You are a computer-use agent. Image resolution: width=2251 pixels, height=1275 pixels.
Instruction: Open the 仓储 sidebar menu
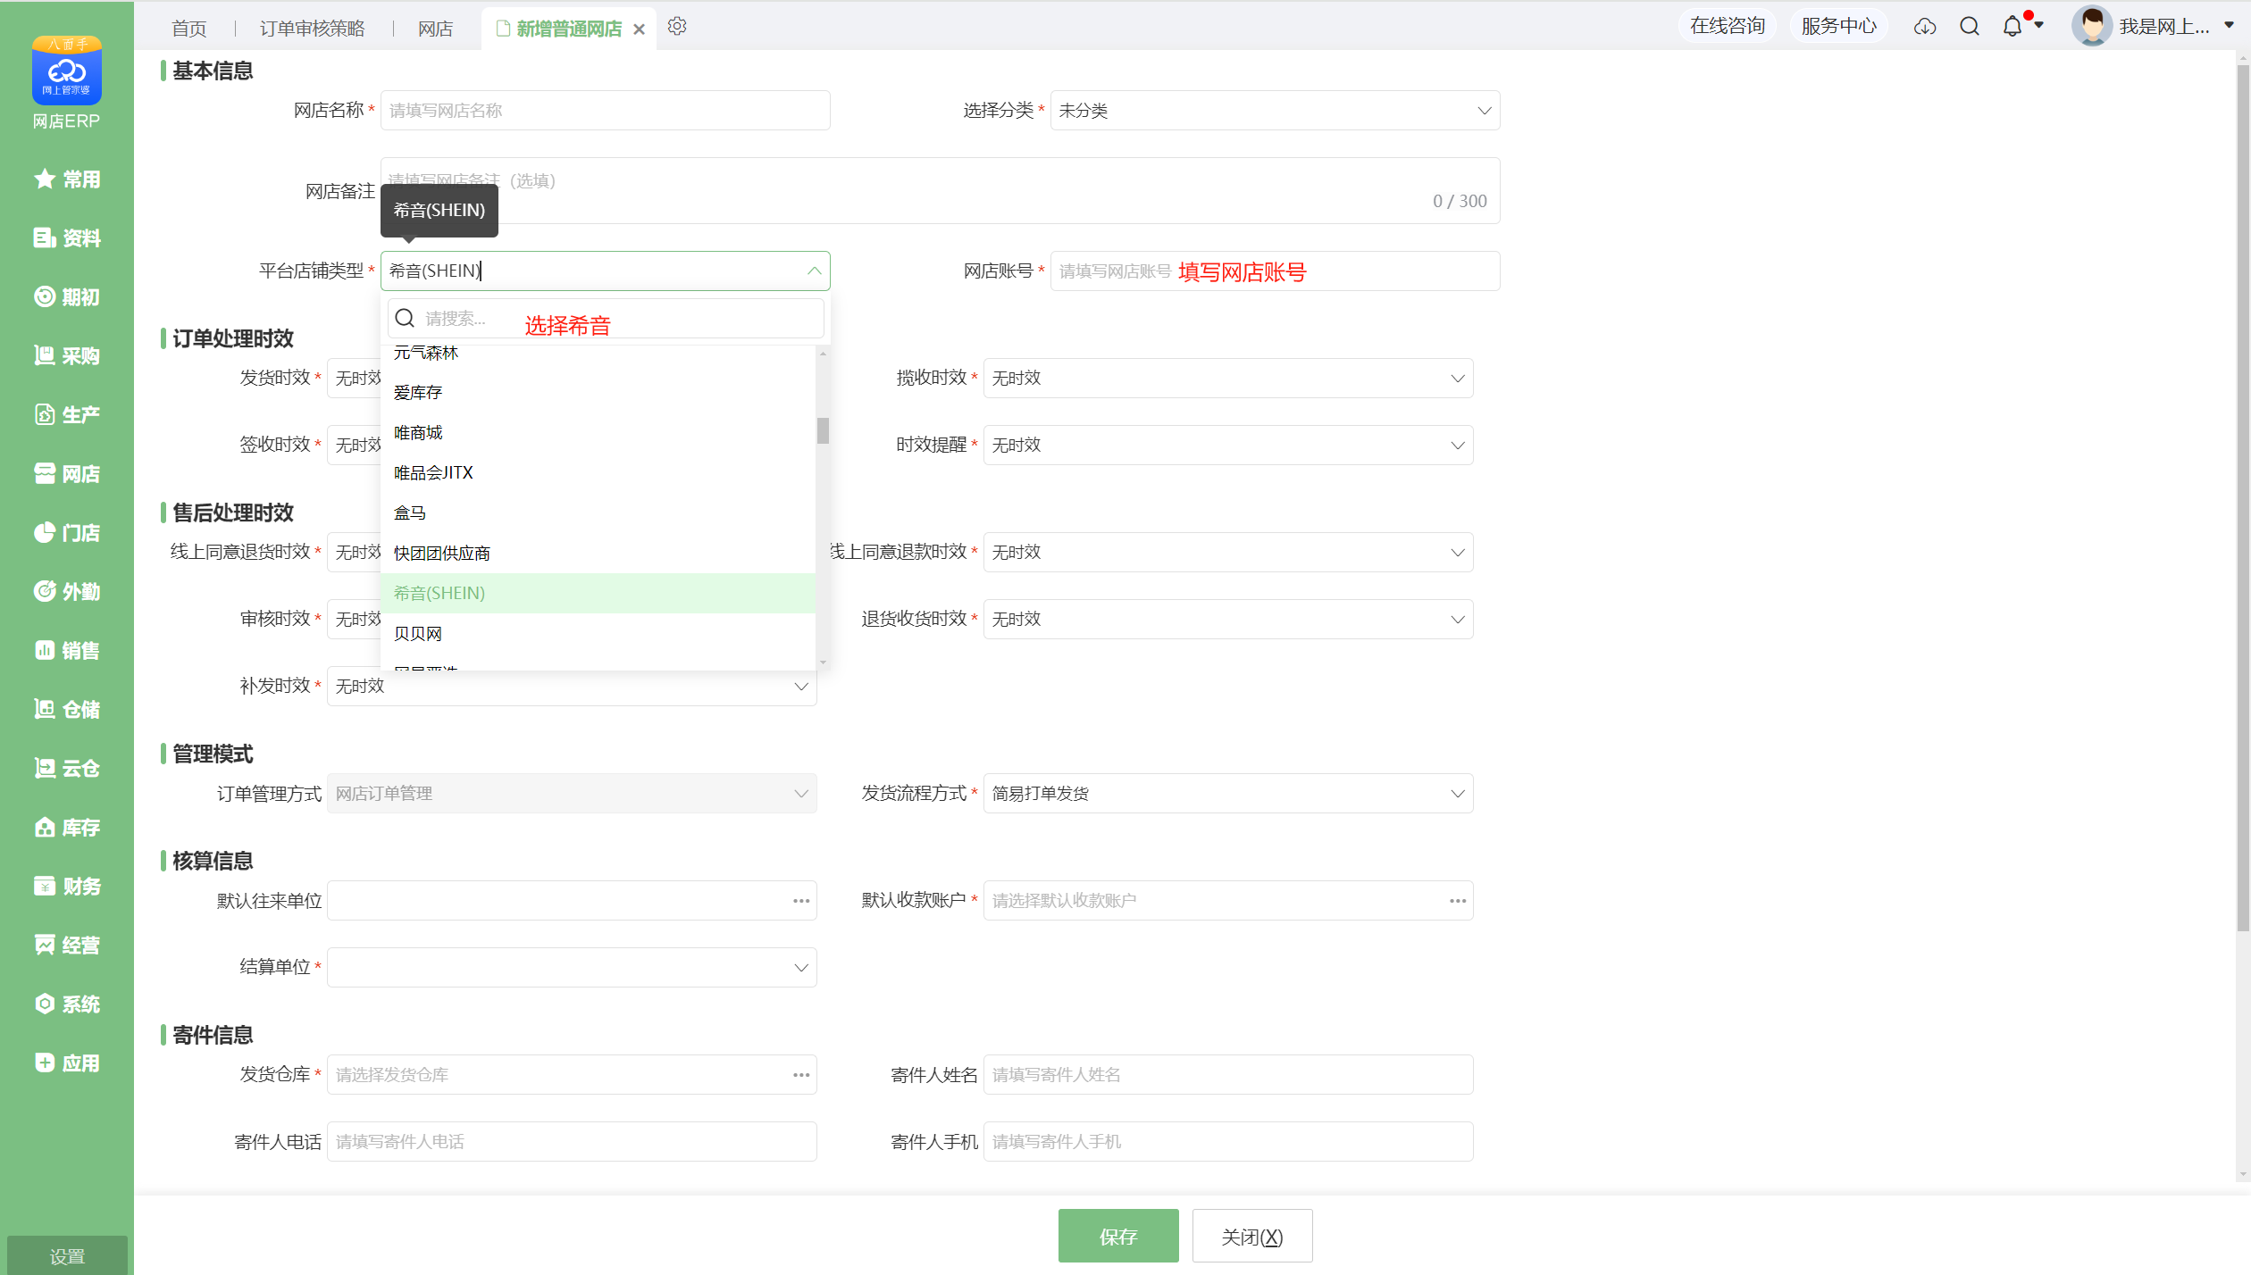click(67, 710)
